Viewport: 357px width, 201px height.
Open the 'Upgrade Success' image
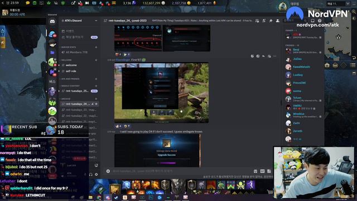(x=157, y=151)
